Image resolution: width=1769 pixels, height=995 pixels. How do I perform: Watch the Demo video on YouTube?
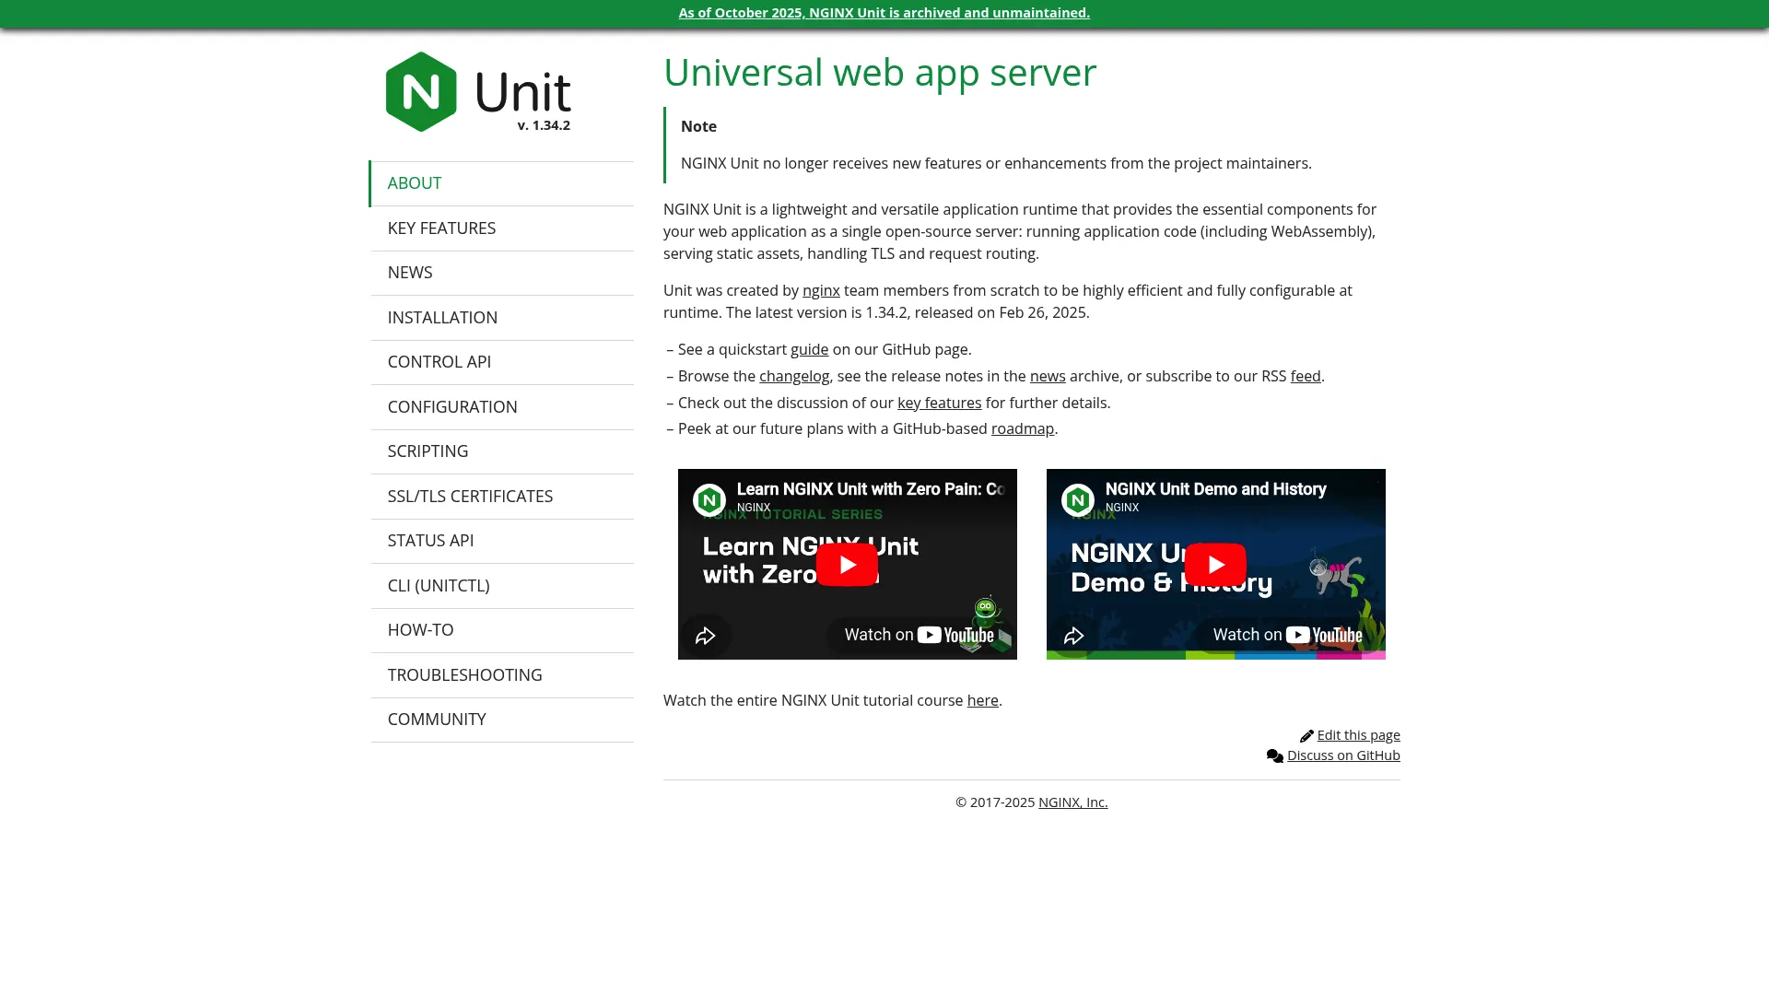pyautogui.click(x=1288, y=635)
